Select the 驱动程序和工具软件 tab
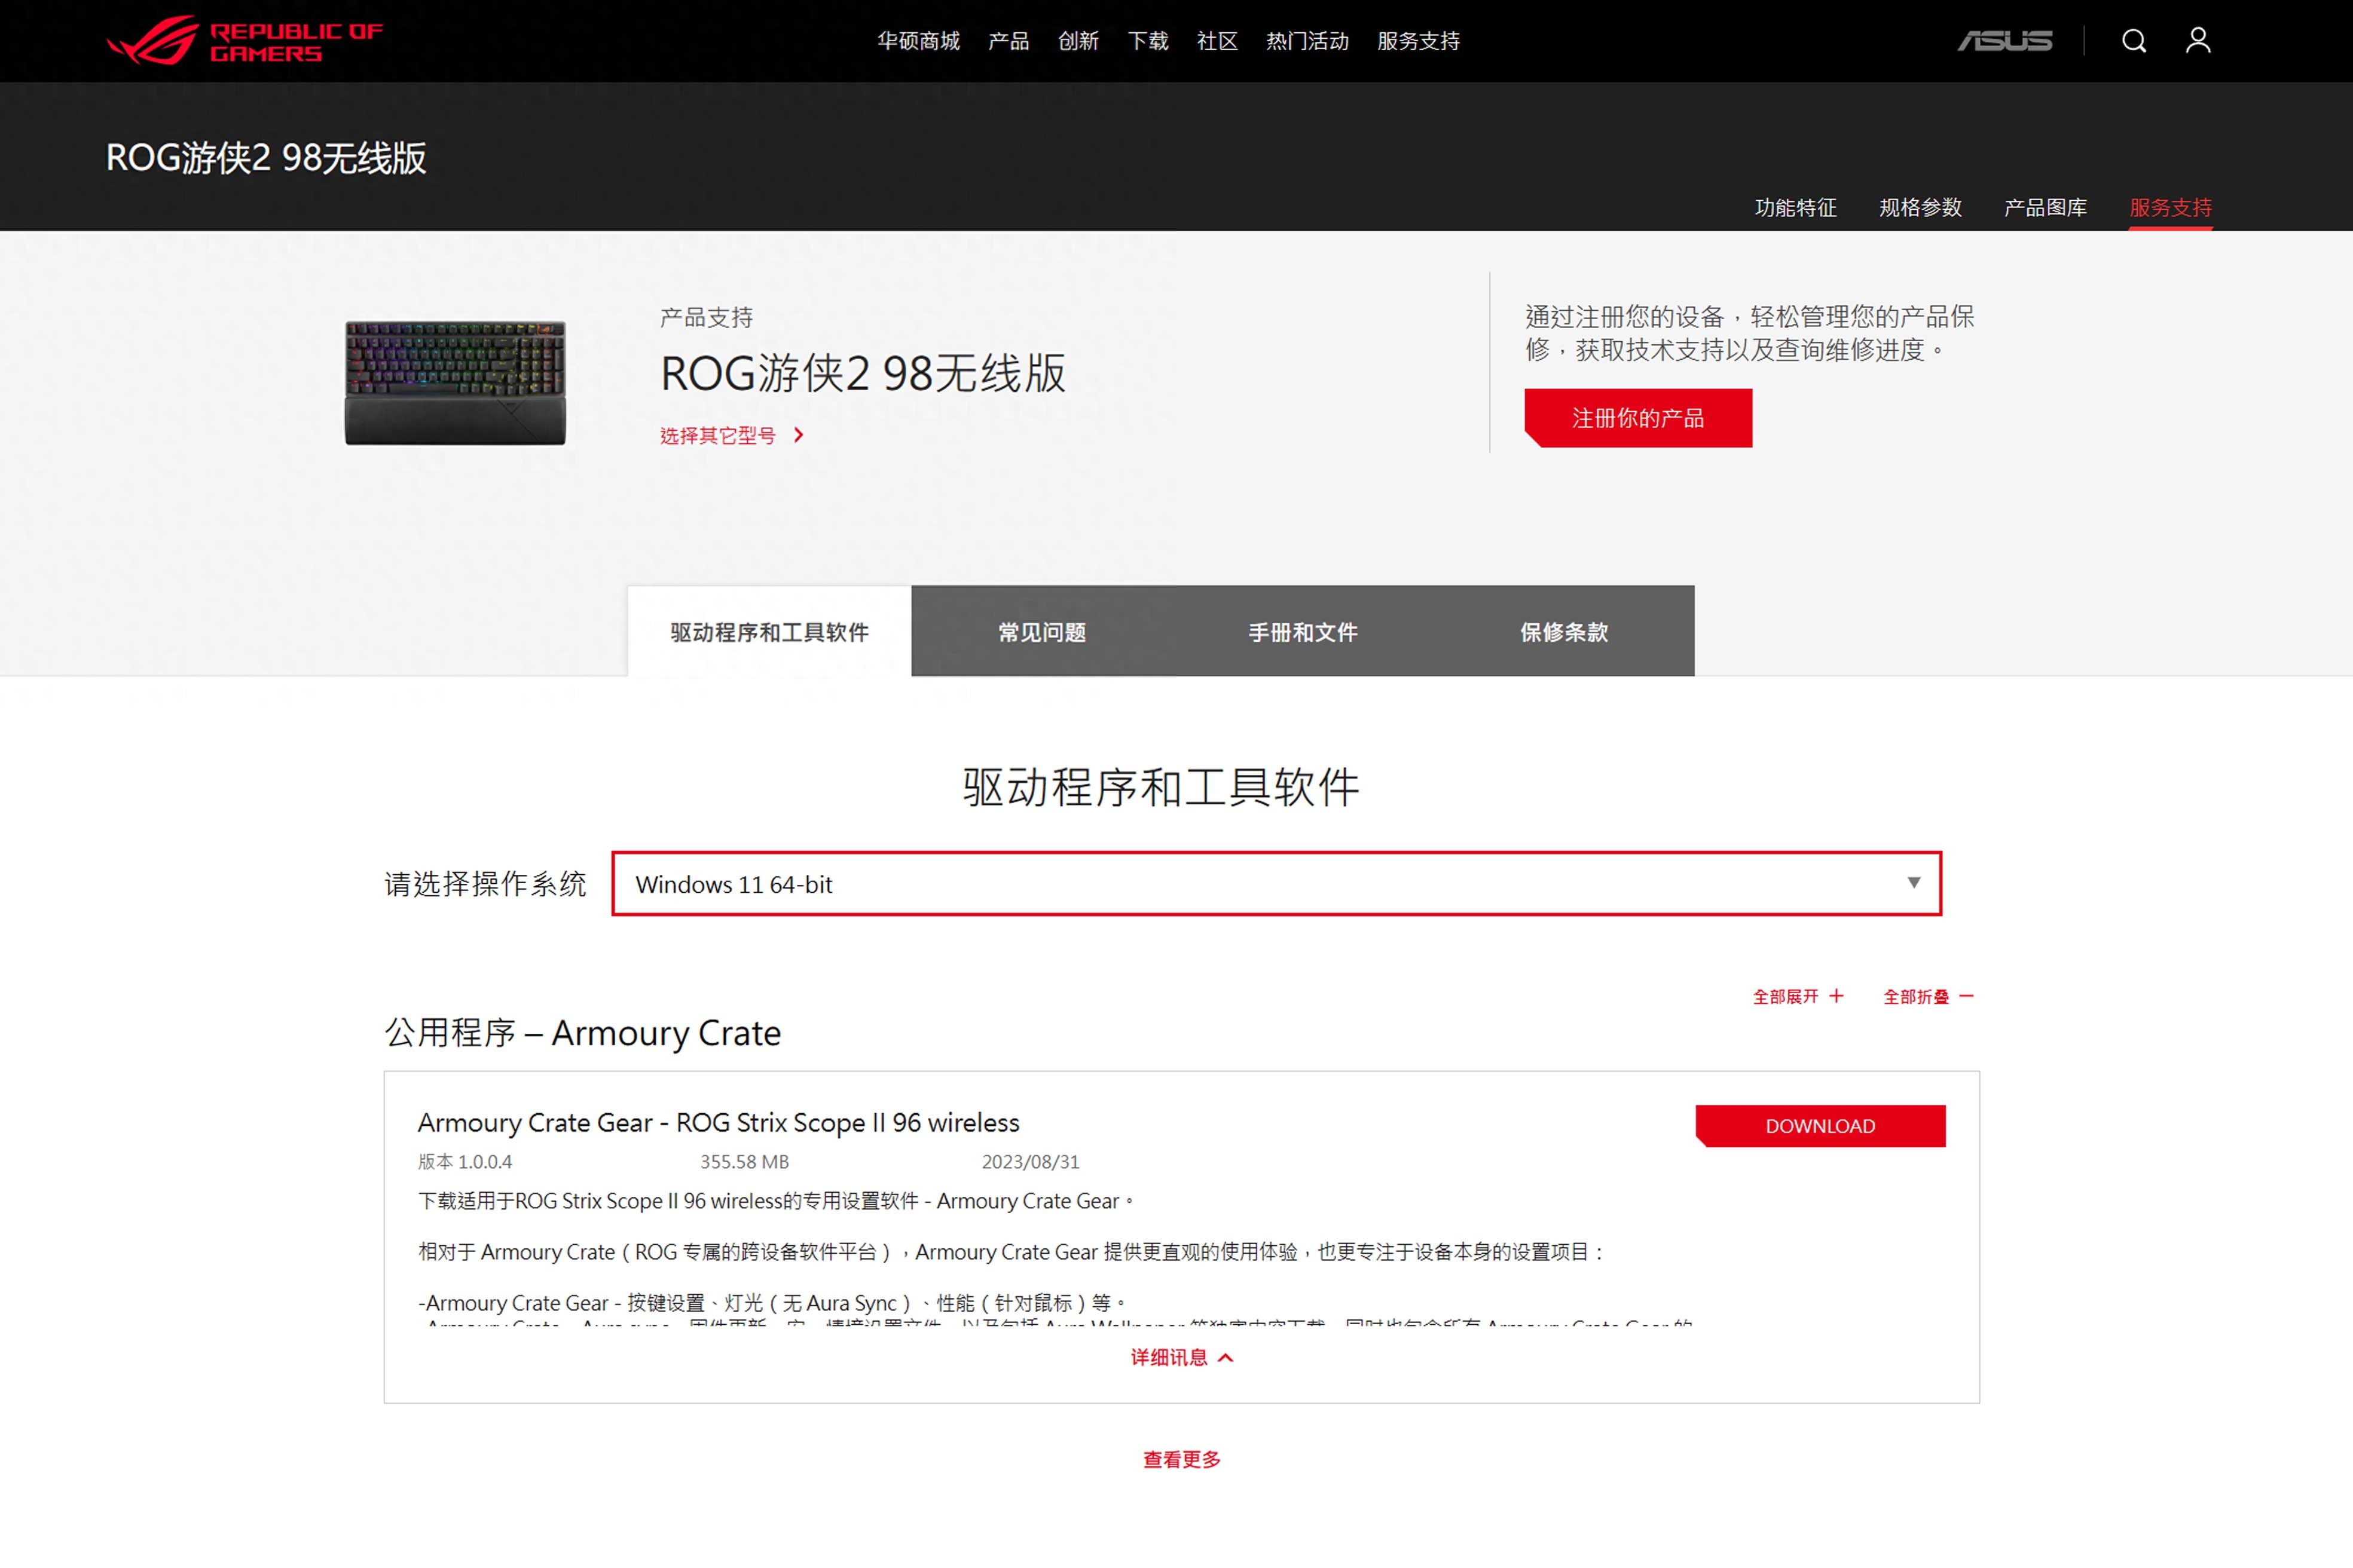 click(769, 632)
